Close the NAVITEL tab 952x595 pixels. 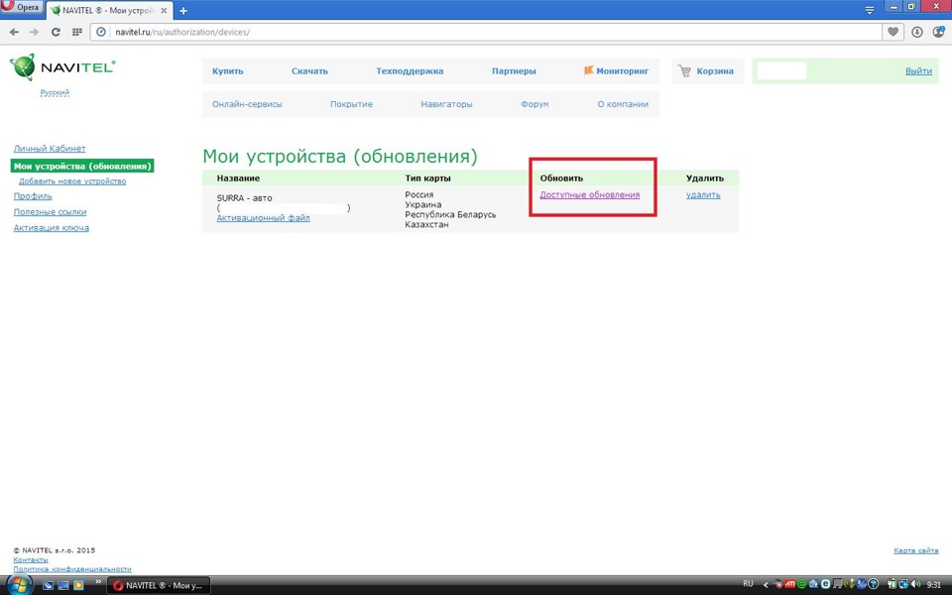click(164, 10)
